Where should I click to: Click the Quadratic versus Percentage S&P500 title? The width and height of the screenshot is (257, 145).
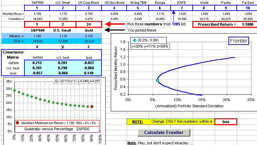(x=57, y=129)
